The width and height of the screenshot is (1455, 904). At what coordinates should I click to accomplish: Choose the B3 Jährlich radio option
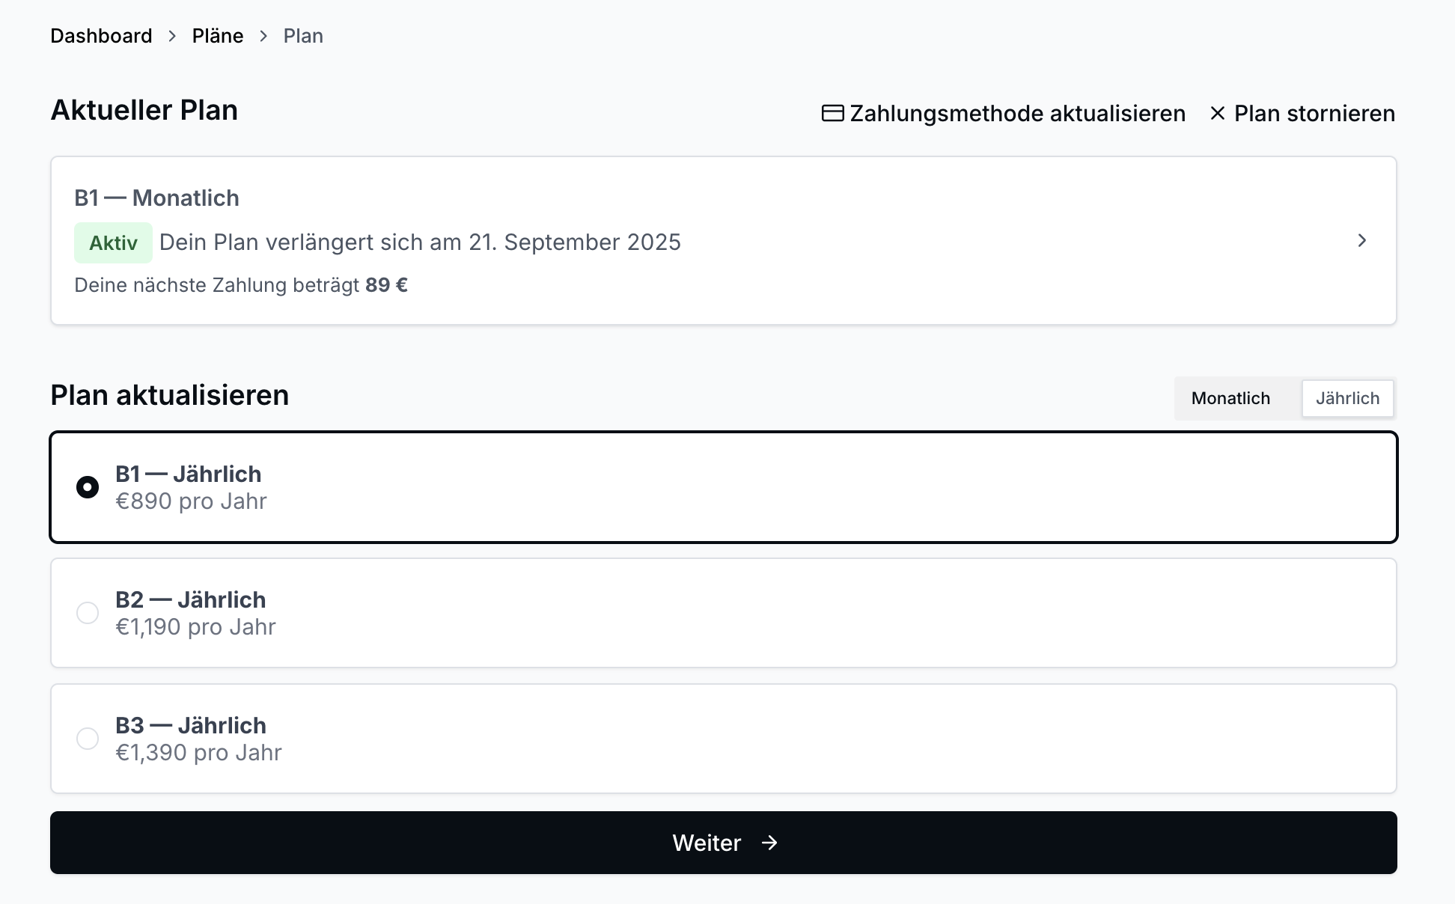click(88, 739)
